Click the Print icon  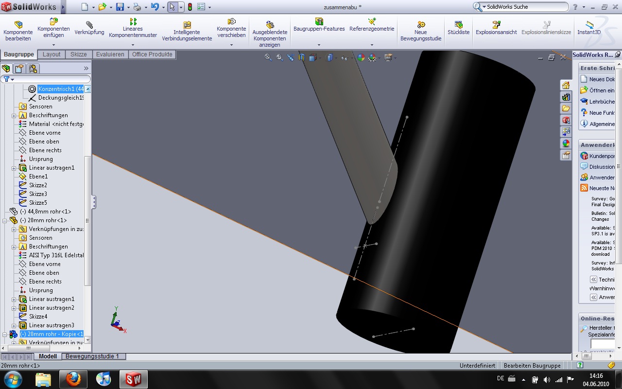pyautogui.click(x=137, y=7)
